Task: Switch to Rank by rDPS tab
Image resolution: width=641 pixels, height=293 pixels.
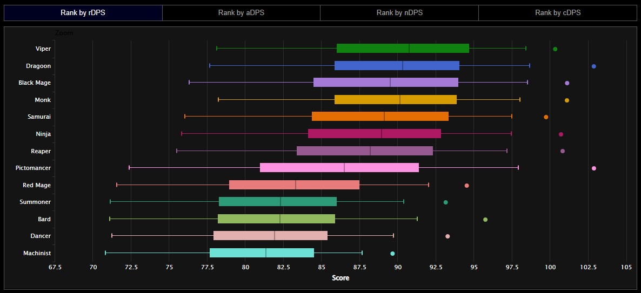Action: pyautogui.click(x=83, y=12)
